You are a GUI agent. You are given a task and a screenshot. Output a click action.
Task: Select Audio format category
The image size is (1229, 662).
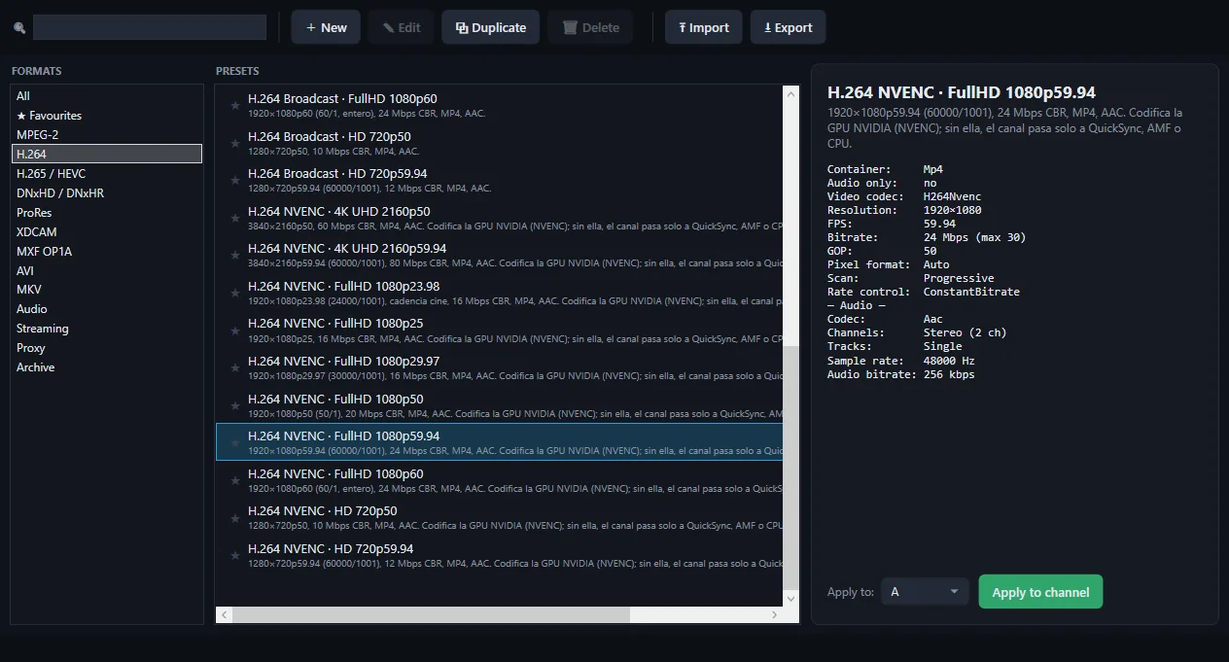[107, 309]
